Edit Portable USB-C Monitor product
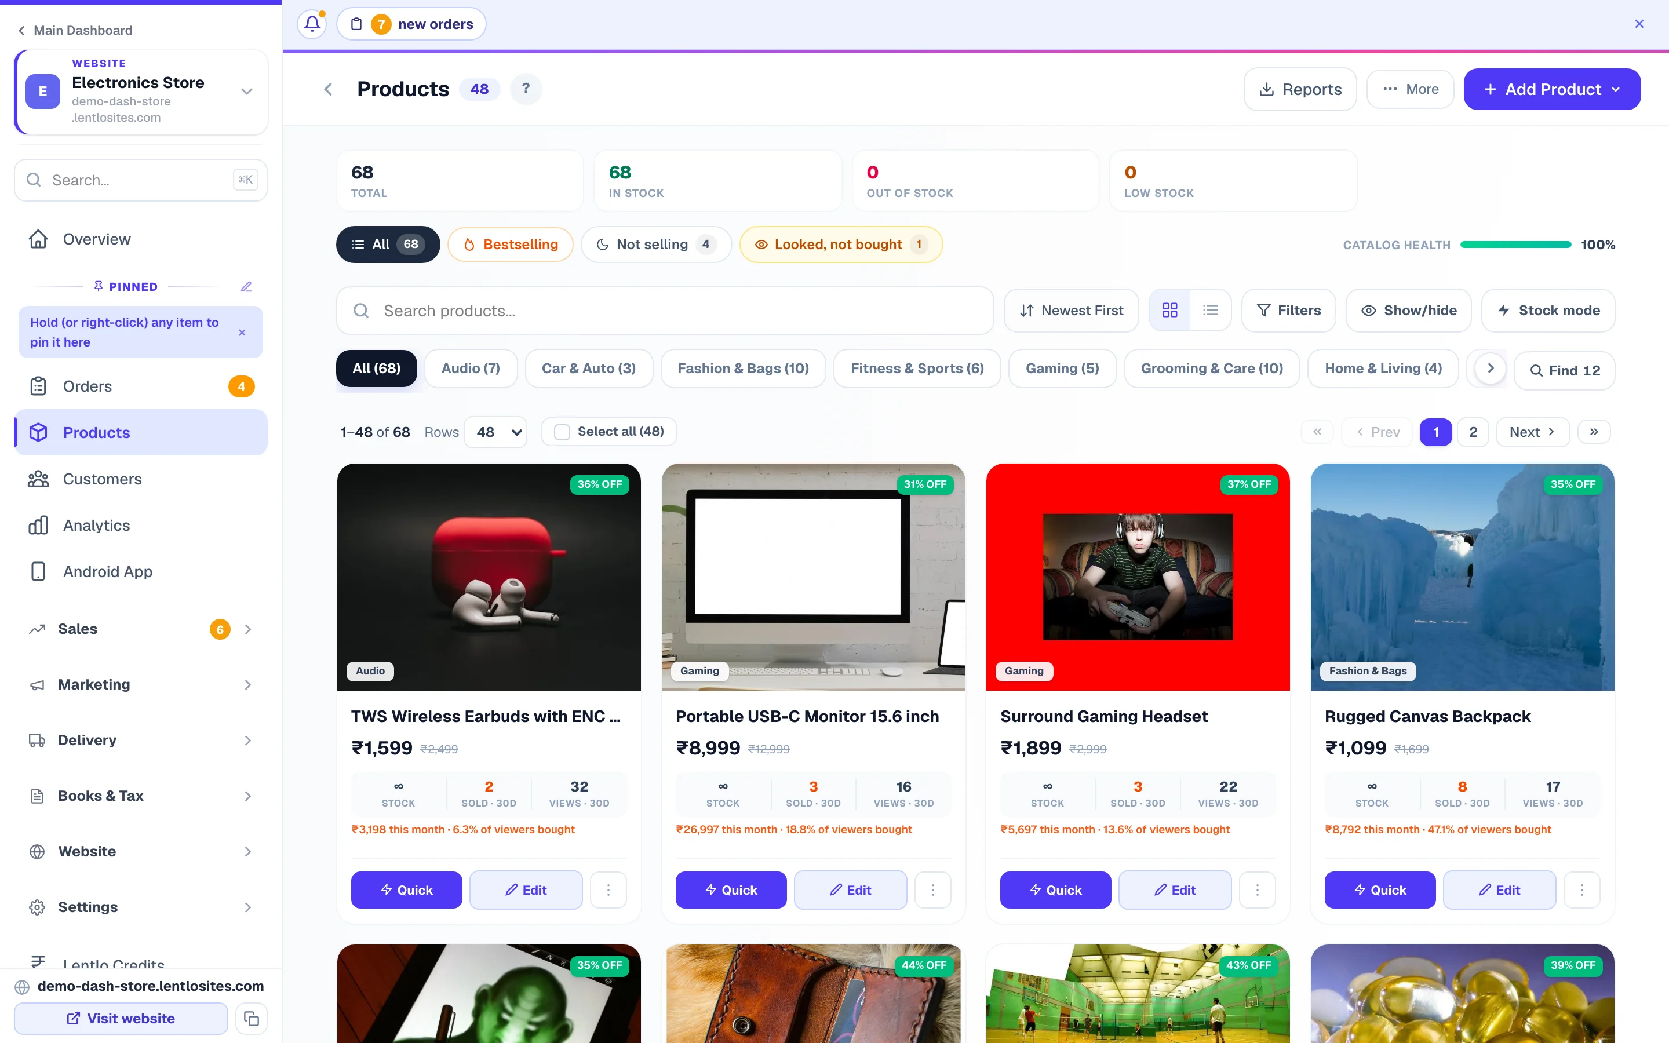Screen dimensions: 1669x1043 click(x=850, y=890)
